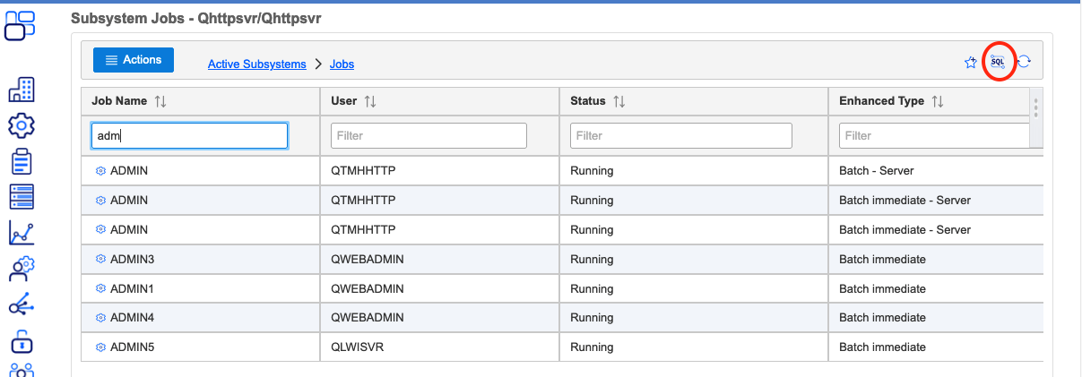The width and height of the screenshot is (1082, 377).
Task: Open the gear icon in the left sidebar
Action: [22, 124]
